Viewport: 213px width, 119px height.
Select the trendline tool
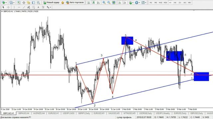24,7
